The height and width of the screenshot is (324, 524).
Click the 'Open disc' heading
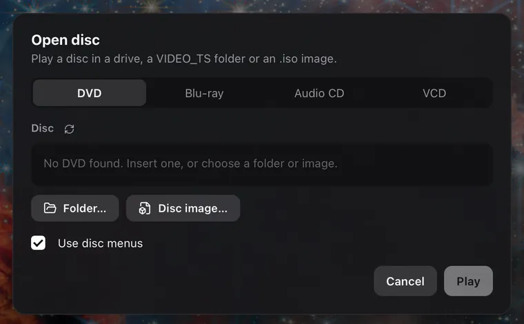point(65,40)
